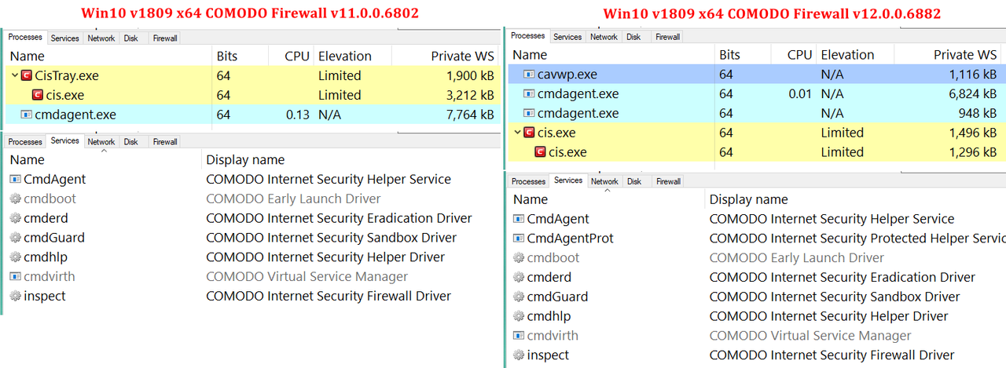Click icon of child cis.exe using 1,296 kB
Viewport: 1006px width, 368px height.
pyautogui.click(x=540, y=152)
